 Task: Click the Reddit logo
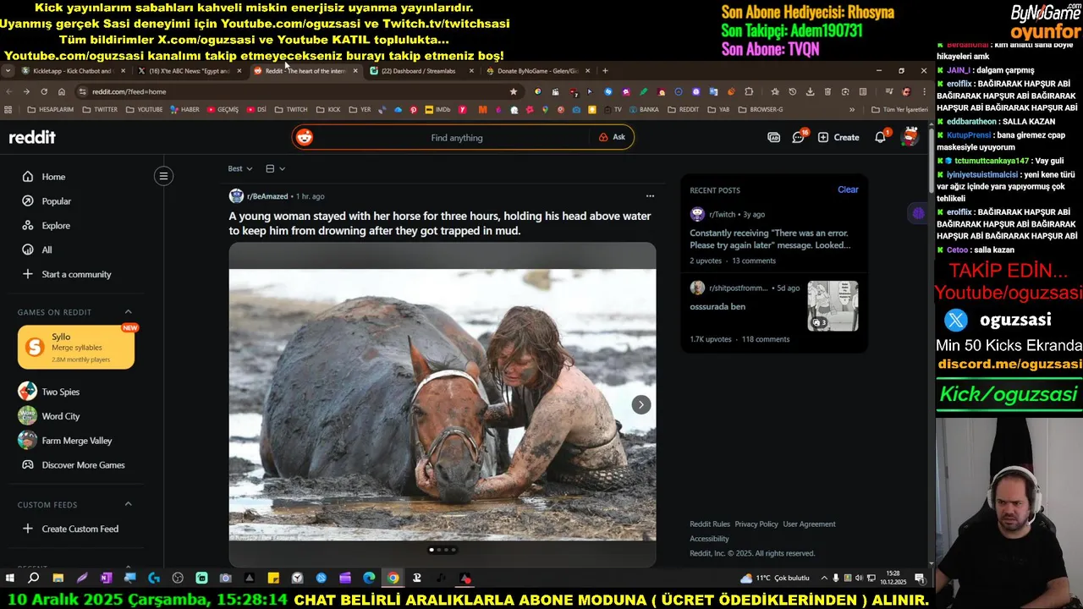[x=32, y=137]
